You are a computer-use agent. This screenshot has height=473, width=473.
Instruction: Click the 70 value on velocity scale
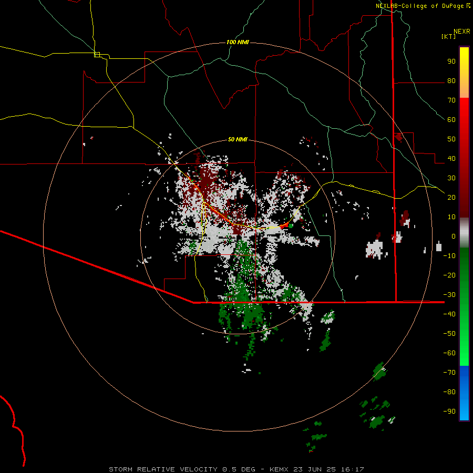click(x=451, y=100)
